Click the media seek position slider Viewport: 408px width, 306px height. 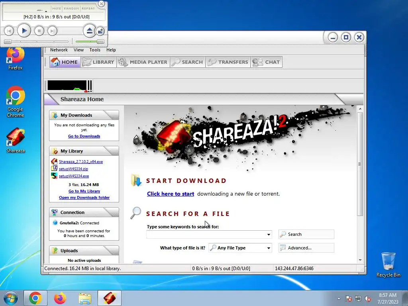click(36, 41)
